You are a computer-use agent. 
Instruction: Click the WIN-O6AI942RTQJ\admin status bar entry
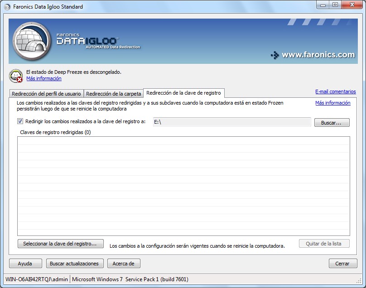coord(37,279)
